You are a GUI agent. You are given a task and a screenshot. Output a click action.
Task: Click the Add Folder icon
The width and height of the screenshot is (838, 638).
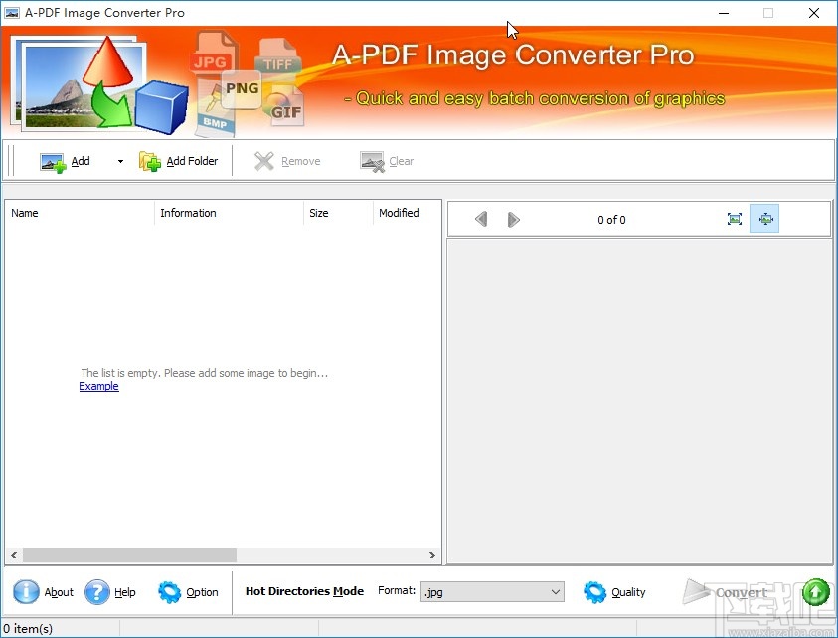(x=149, y=160)
